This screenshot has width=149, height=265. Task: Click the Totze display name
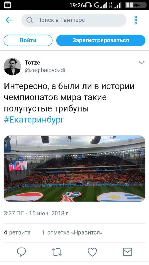click(x=33, y=63)
